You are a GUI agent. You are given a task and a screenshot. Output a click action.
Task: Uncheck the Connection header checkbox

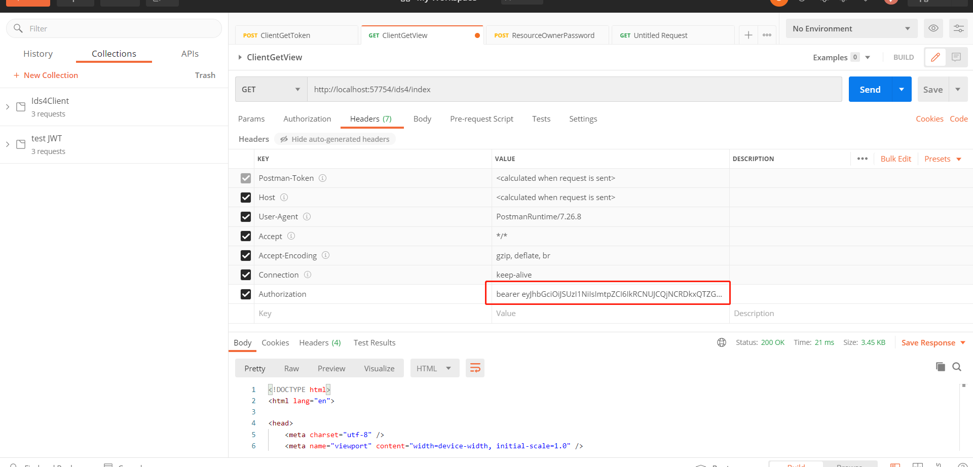coord(246,275)
